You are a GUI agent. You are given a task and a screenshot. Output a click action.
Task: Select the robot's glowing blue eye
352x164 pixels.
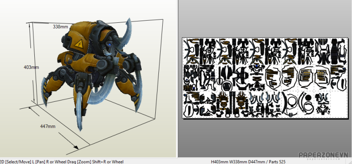point(109,45)
